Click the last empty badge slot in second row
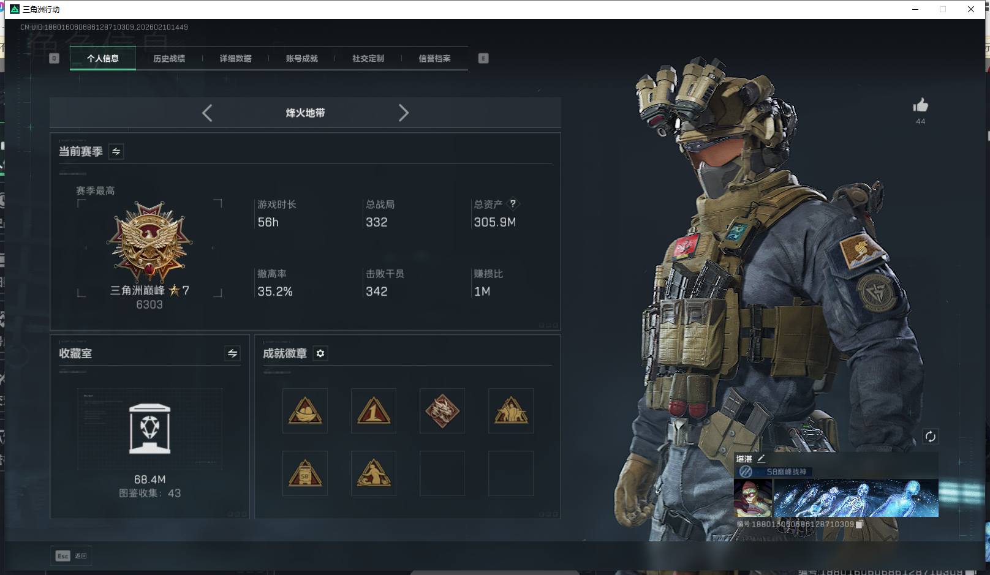Image resolution: width=990 pixels, height=575 pixels. tap(511, 473)
